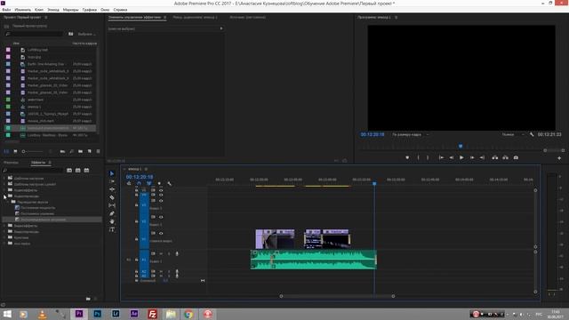The height and width of the screenshot is (320, 569).
Task: Select the Razor tool
Action: (x=112, y=197)
